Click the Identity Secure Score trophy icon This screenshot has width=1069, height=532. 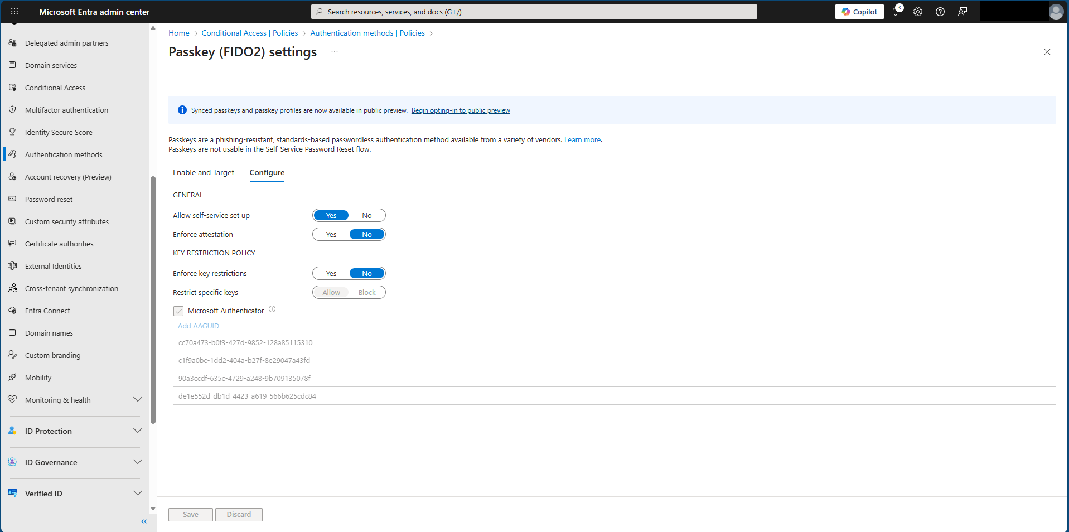click(x=12, y=132)
